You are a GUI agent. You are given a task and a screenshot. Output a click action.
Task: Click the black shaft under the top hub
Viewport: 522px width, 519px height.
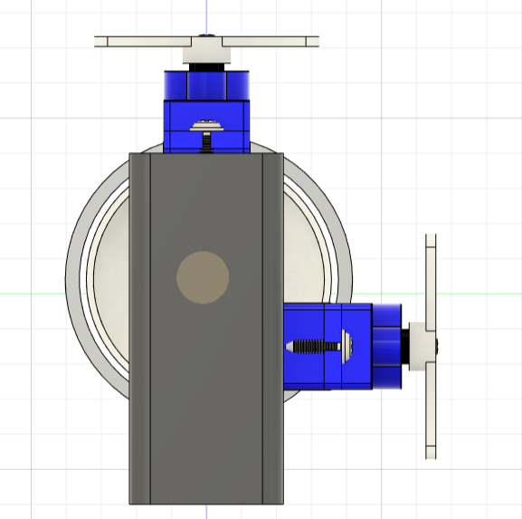coord(207,67)
